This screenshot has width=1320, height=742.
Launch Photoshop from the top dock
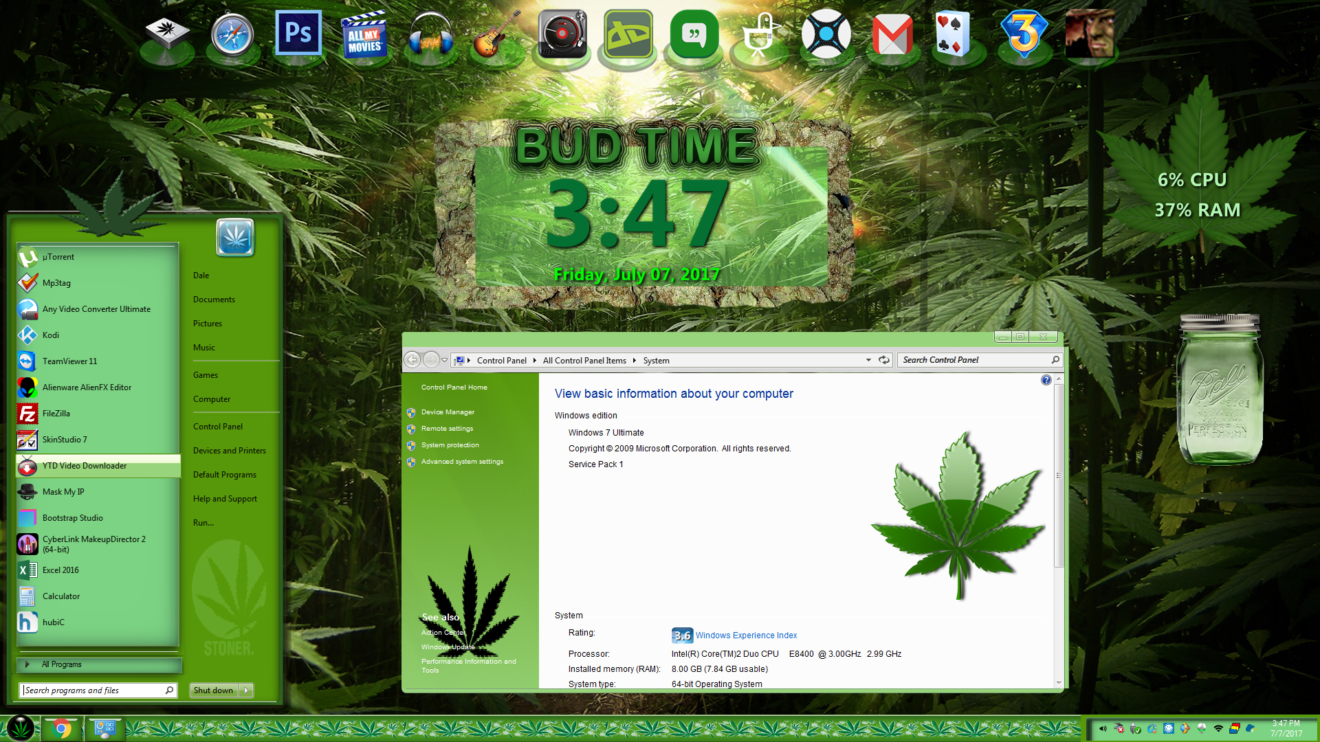(x=298, y=33)
